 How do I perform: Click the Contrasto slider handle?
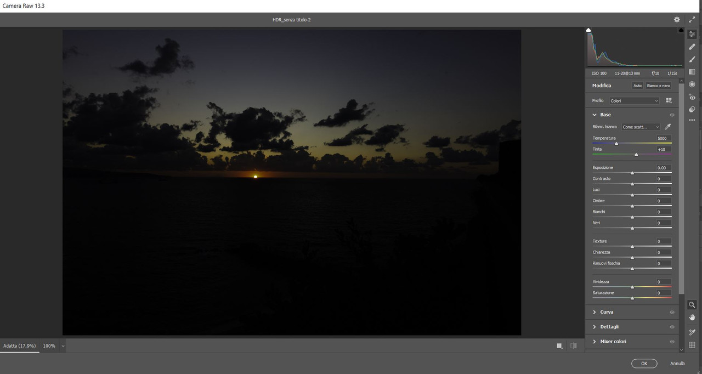(x=632, y=184)
